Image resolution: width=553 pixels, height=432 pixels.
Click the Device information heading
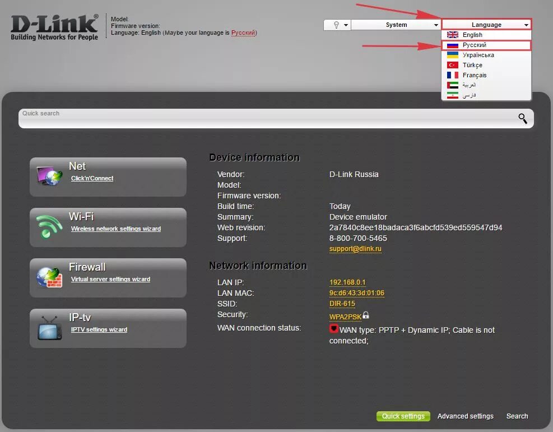pyautogui.click(x=254, y=157)
